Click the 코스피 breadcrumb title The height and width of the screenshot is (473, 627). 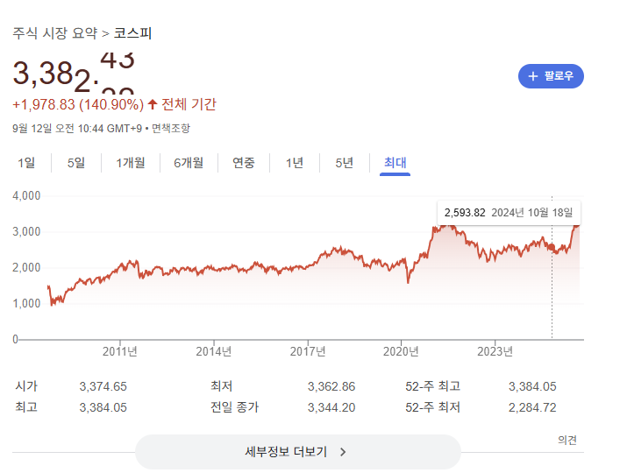click(132, 32)
